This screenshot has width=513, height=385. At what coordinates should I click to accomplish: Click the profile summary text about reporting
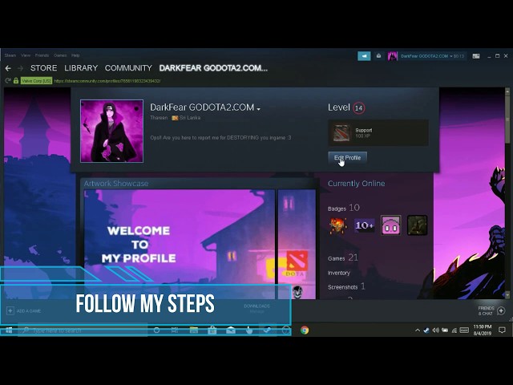click(220, 138)
